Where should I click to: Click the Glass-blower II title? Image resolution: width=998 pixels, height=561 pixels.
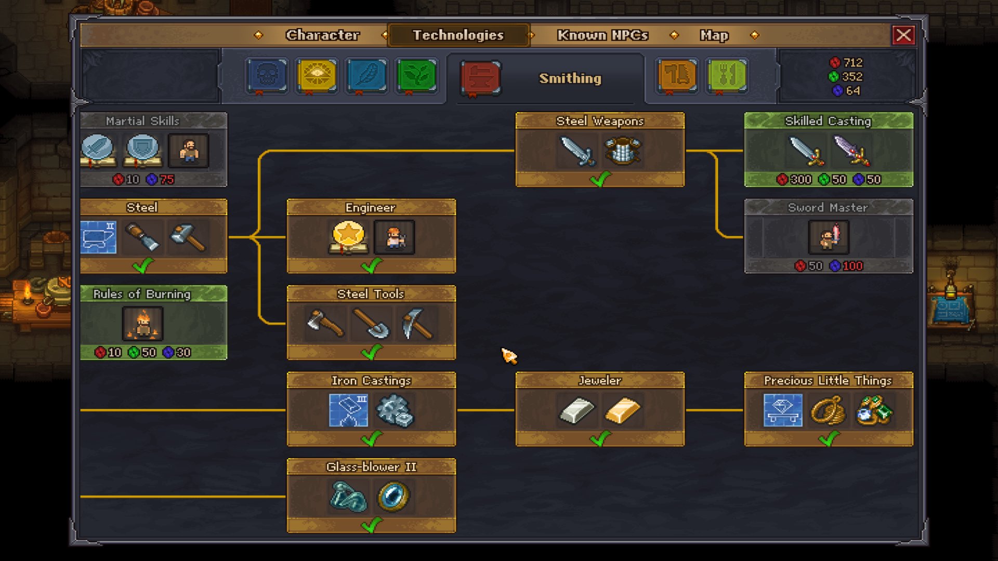(x=371, y=467)
